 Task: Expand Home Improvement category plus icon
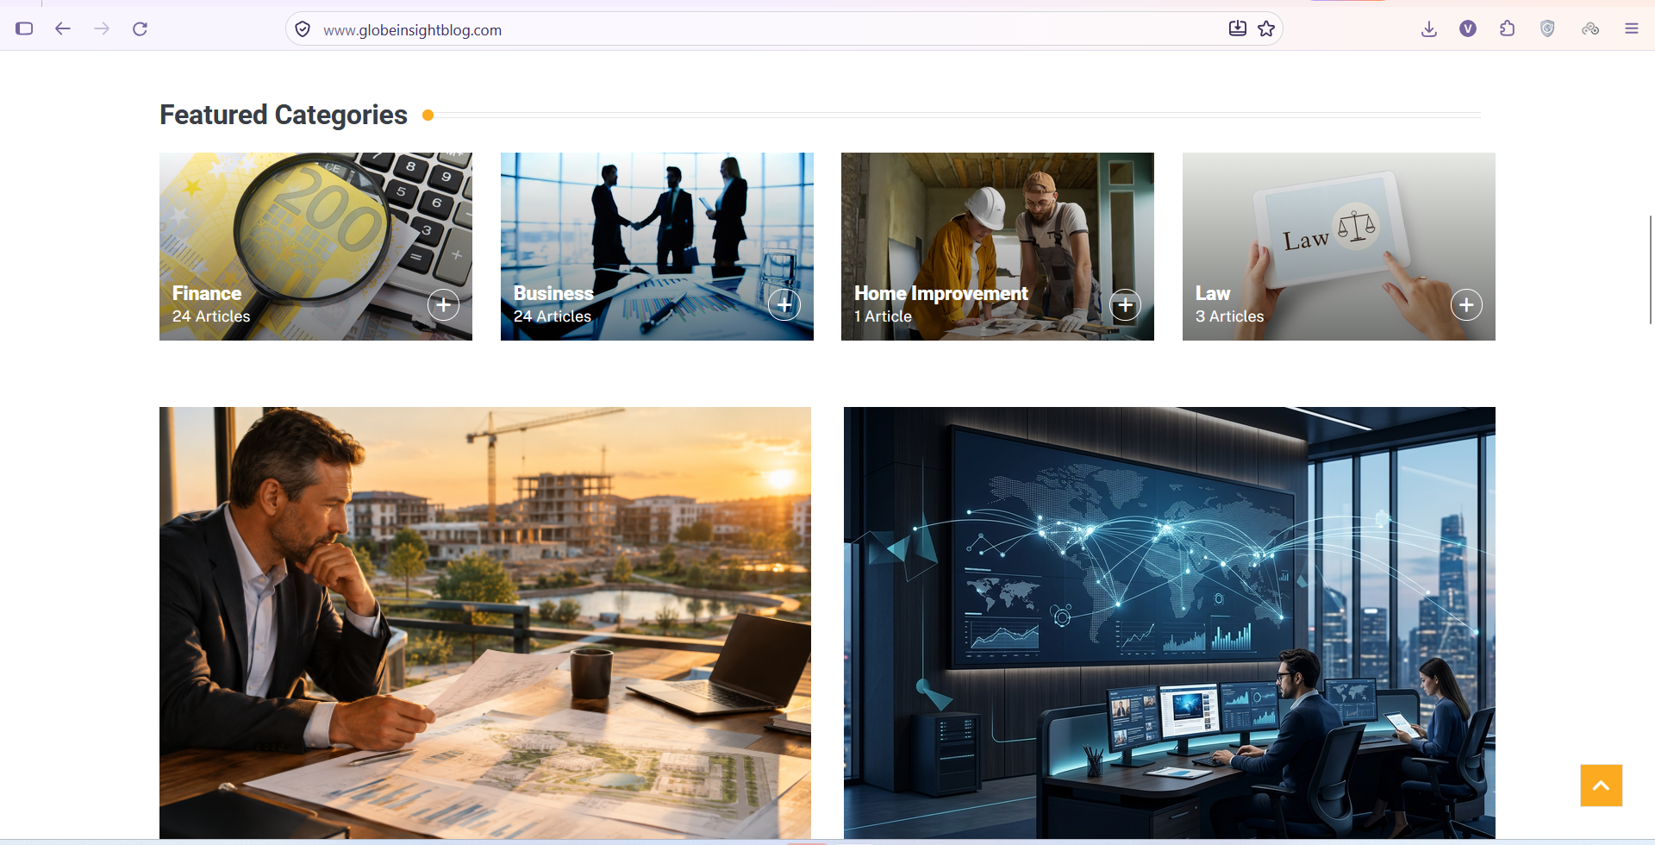pyautogui.click(x=1126, y=304)
